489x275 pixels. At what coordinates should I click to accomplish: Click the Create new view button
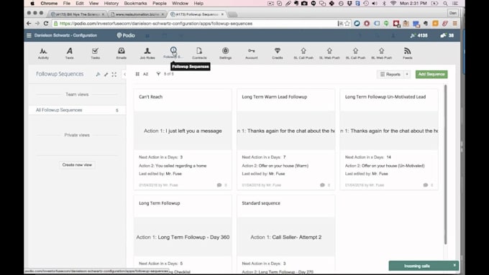tap(77, 164)
